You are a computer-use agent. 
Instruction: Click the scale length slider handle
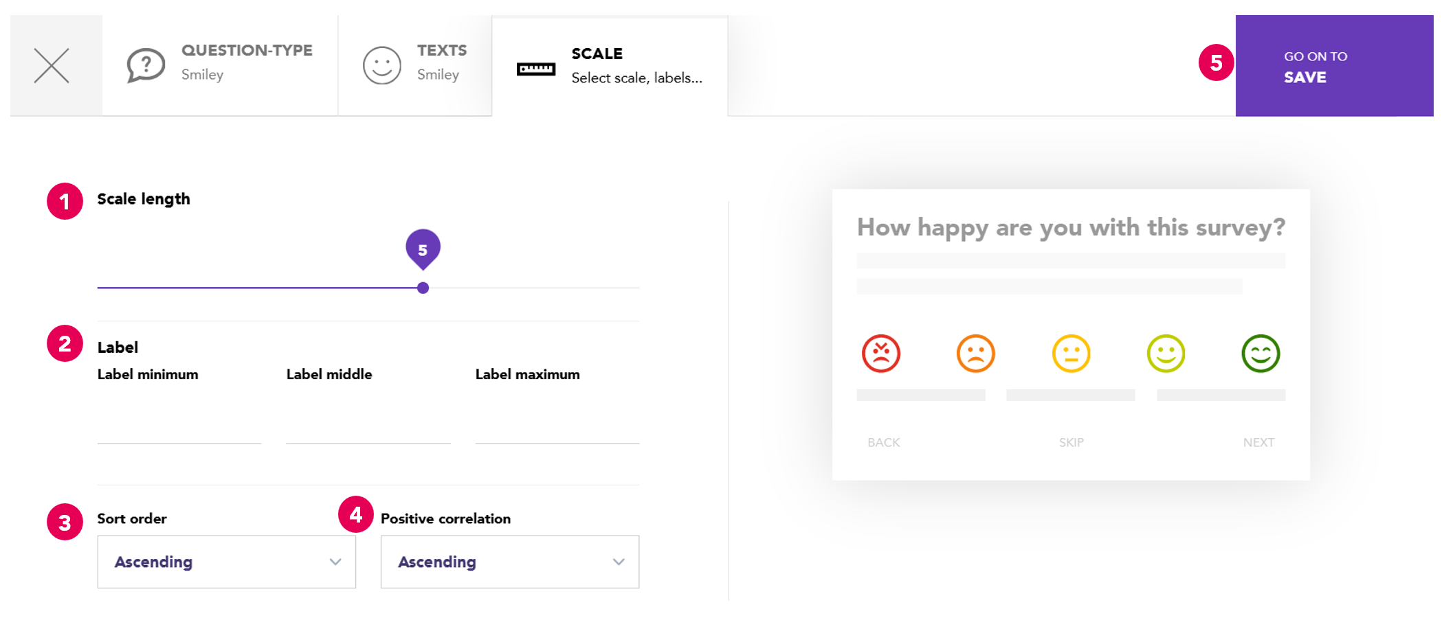pyautogui.click(x=423, y=288)
